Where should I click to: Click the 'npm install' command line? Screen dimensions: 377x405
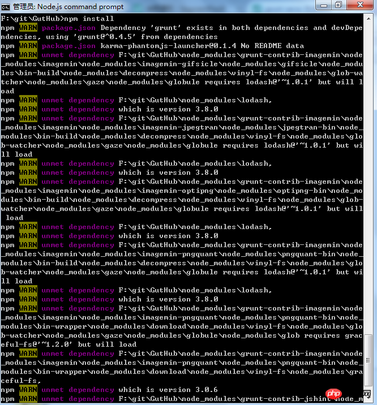click(57, 19)
